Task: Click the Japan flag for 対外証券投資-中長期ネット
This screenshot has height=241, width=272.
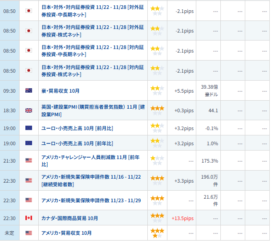Action: (28, 11)
